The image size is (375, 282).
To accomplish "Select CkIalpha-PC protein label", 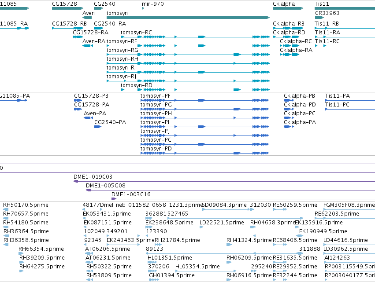I will tap(299, 114).
